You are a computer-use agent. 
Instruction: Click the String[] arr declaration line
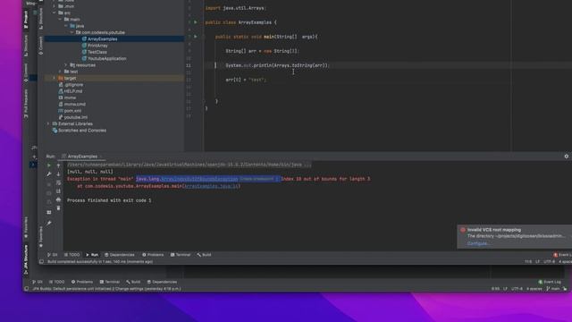pos(262,51)
